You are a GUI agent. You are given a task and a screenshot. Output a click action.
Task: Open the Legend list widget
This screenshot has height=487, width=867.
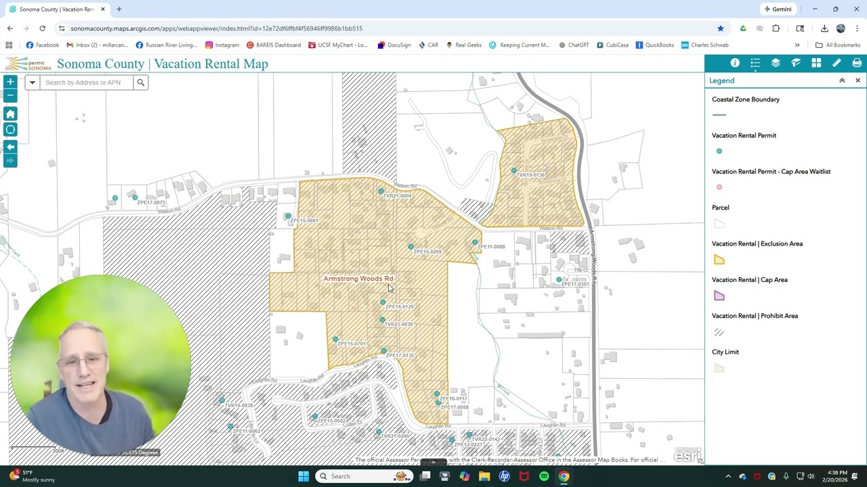point(755,63)
